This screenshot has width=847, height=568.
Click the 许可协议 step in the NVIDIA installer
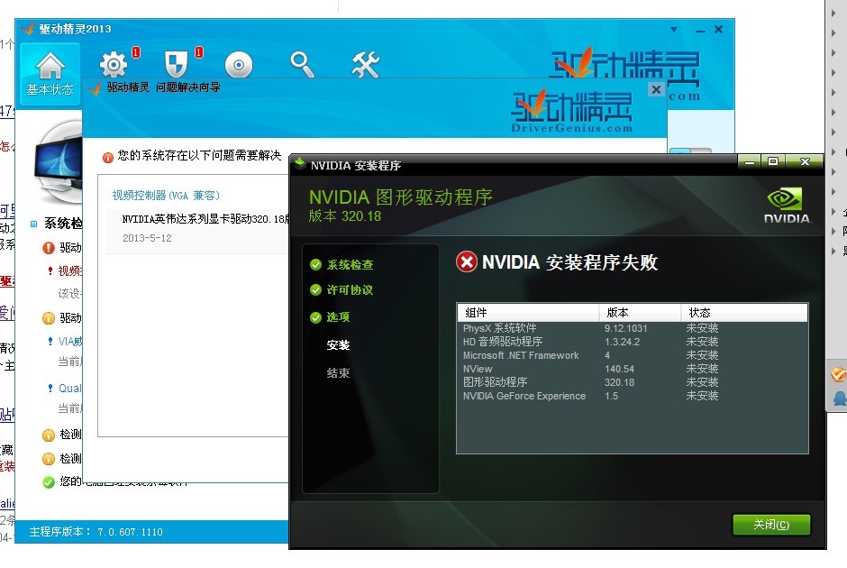point(350,290)
